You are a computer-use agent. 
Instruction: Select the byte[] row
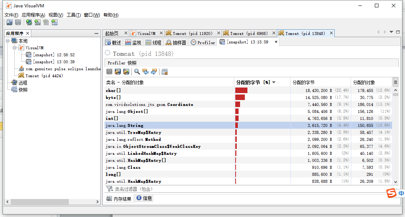248,97
